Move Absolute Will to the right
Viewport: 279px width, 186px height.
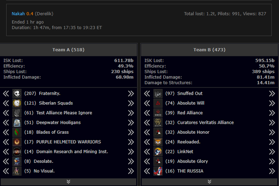pyautogui.click(x=272, y=103)
